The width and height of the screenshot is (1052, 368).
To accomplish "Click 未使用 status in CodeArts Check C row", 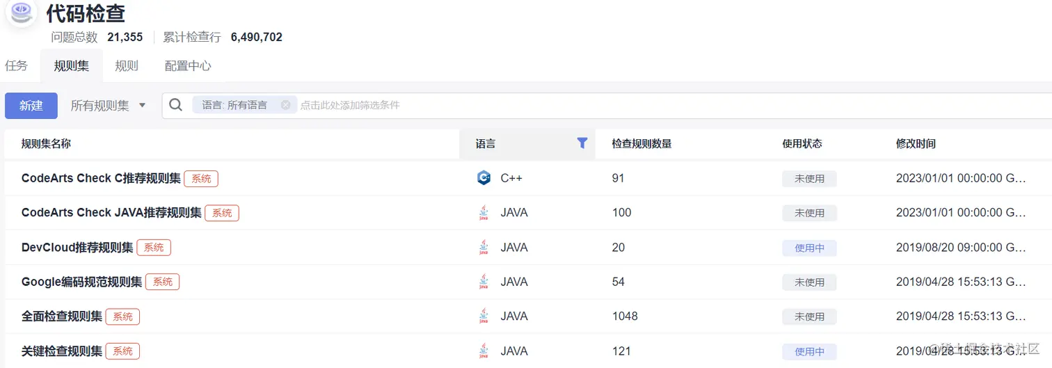I will 809,179.
